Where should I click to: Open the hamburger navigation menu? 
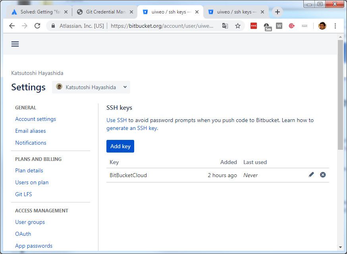15,44
